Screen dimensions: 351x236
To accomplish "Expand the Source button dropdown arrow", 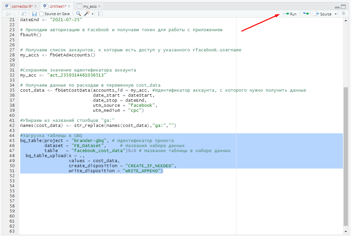I will [x=336, y=14].
